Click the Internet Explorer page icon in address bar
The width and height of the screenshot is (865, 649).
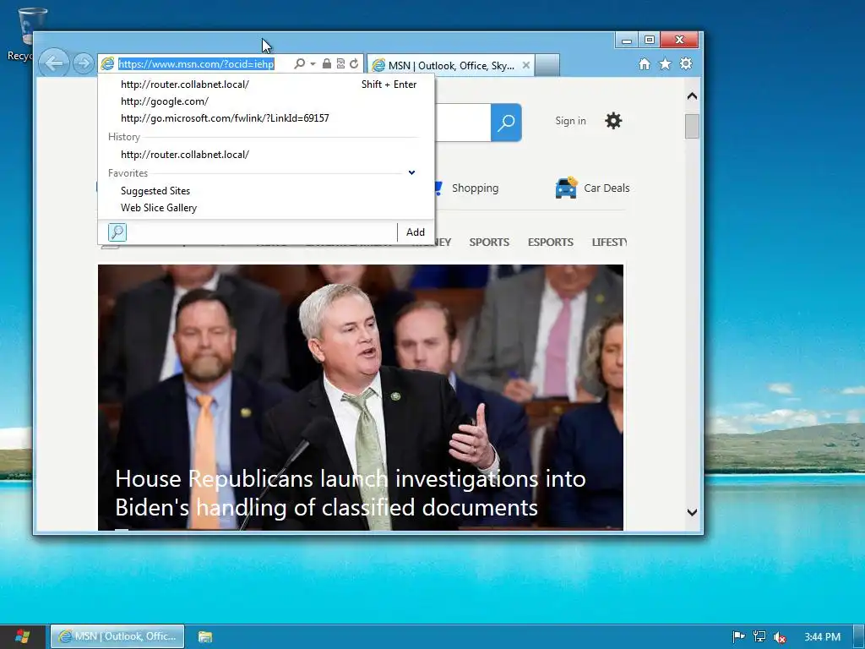tap(107, 64)
